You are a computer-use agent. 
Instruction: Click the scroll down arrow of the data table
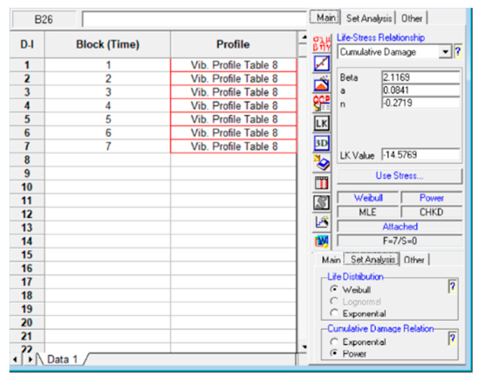pos(304,347)
